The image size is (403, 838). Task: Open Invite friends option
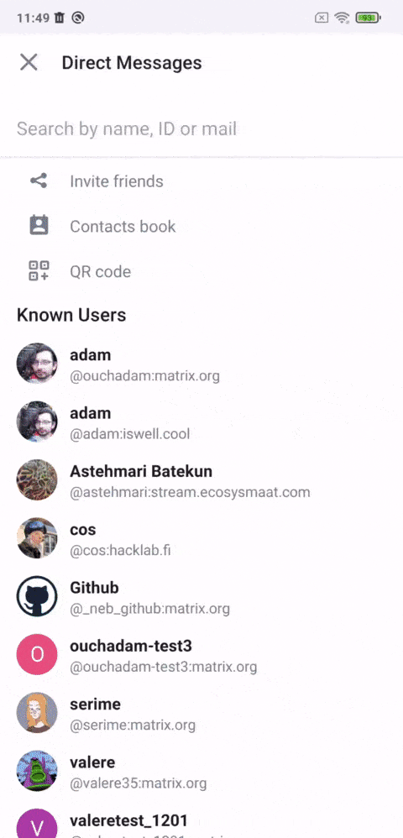tap(201, 181)
